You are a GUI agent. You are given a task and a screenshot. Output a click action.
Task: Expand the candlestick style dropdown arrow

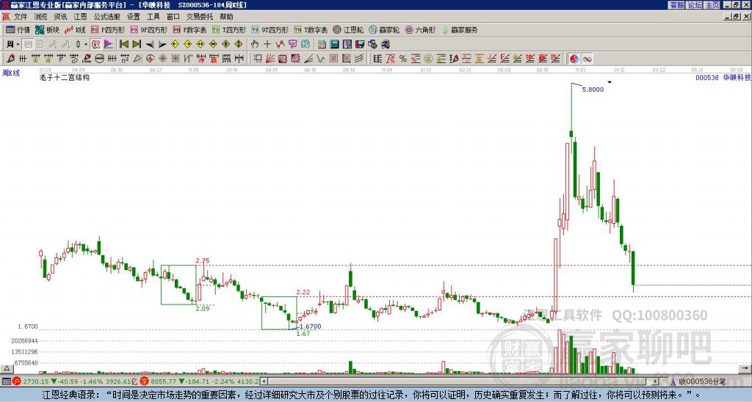(x=86, y=45)
